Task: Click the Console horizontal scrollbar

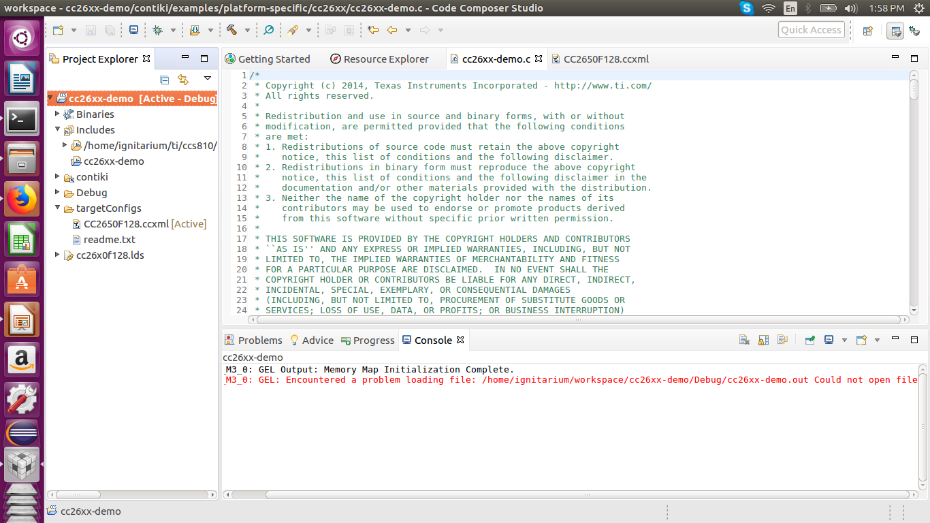Action: click(x=569, y=495)
